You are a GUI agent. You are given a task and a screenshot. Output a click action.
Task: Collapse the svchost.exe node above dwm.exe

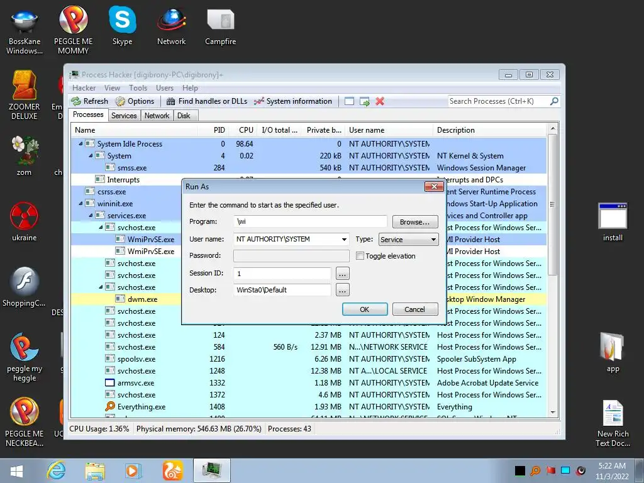coord(101,287)
